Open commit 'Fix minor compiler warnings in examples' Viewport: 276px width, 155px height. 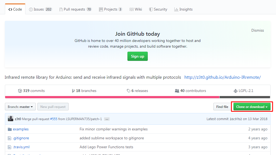tap(114, 129)
